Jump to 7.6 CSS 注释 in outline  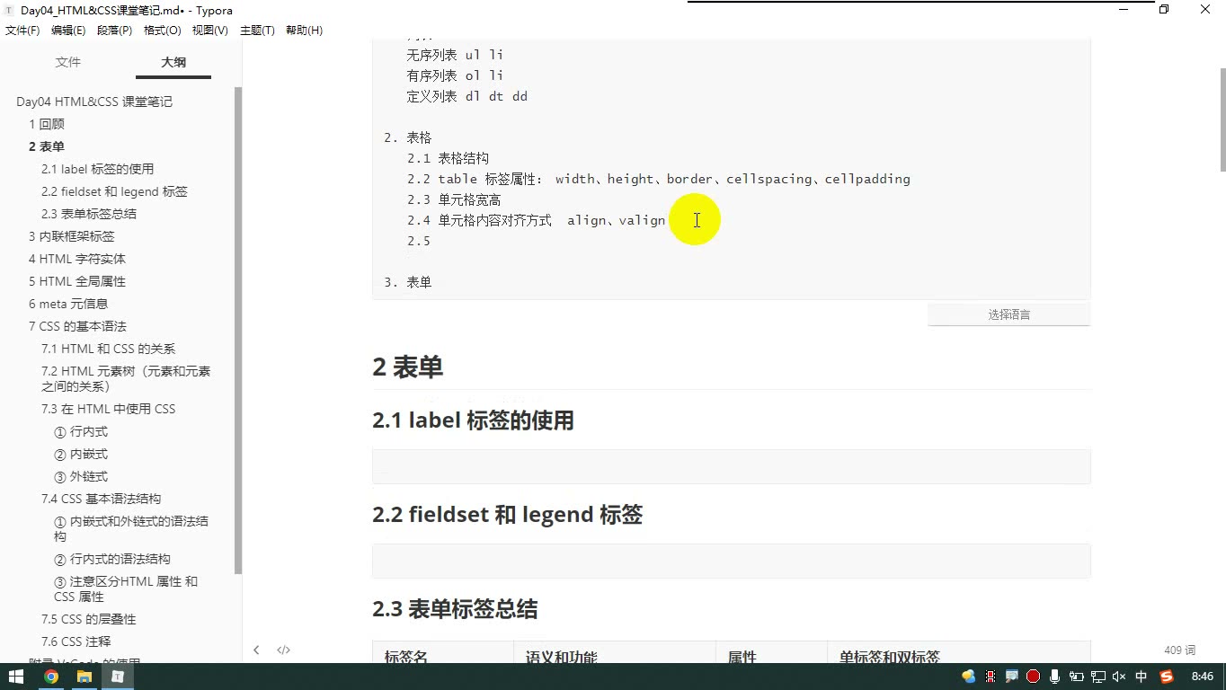[x=76, y=641]
